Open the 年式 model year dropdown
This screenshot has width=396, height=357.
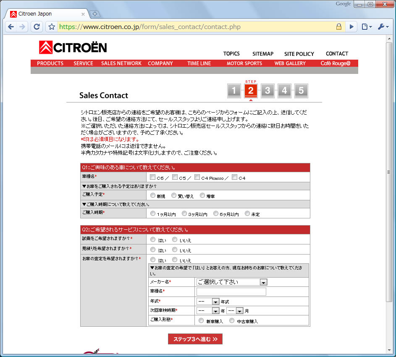[207, 302]
